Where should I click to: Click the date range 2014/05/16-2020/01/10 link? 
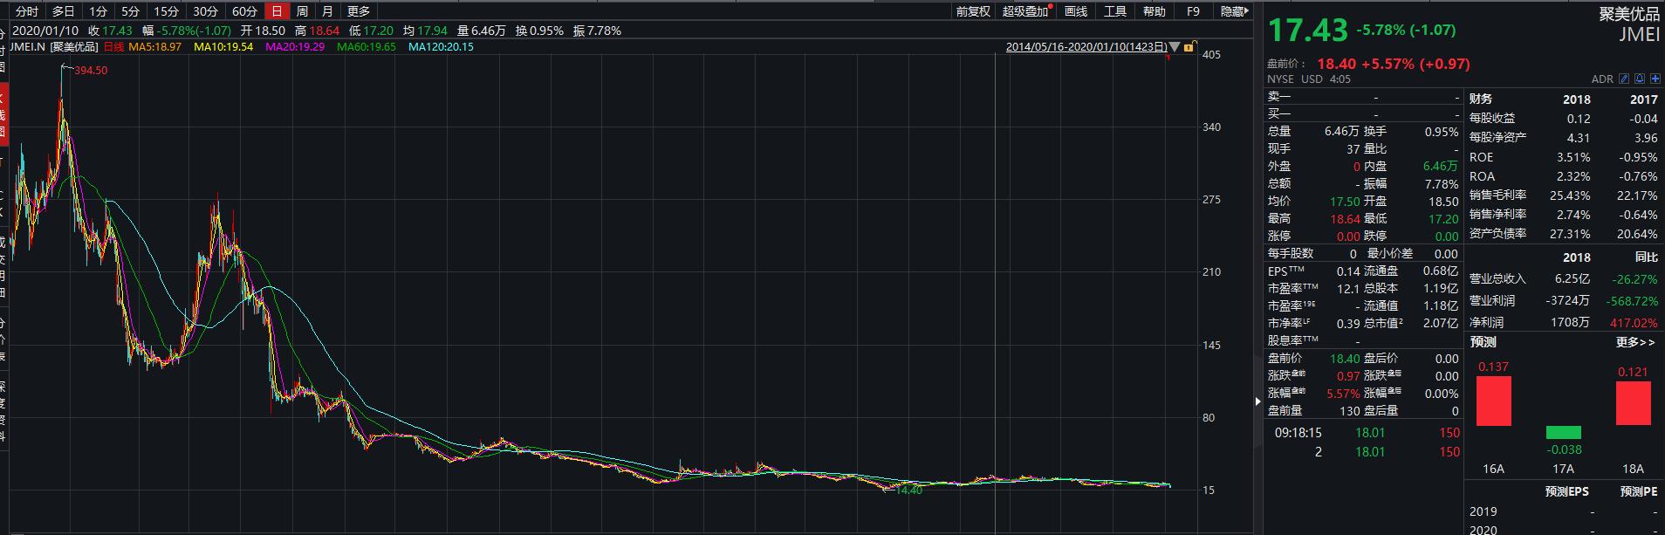pos(1086,47)
